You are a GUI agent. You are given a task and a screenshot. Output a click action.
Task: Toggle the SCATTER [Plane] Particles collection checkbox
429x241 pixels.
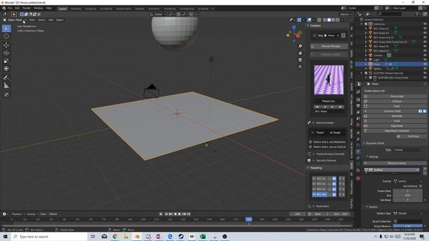point(366,73)
